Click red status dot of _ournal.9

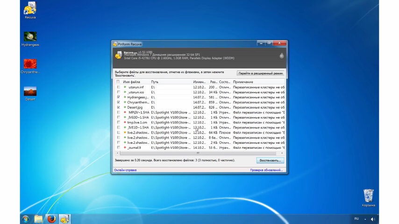(x=125, y=147)
